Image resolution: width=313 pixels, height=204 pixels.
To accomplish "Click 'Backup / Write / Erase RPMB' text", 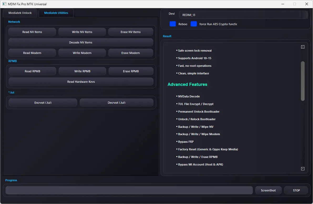I will [198, 157].
